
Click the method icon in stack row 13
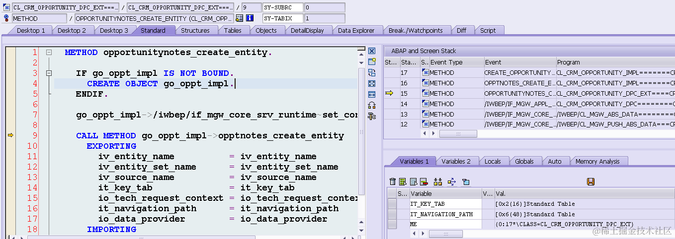425,114
